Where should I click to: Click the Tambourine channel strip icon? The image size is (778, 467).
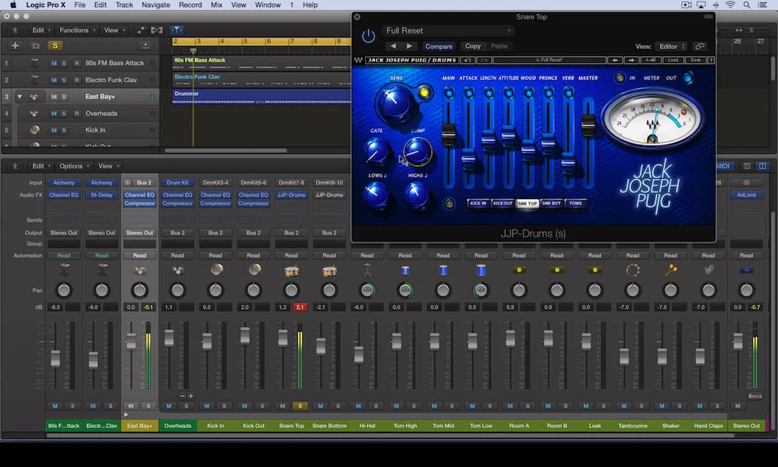pyautogui.click(x=633, y=270)
